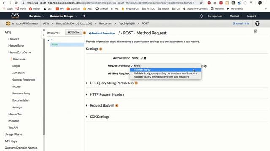Open the Apps grid in the bookmarks bar
270x151 pixels.
tap(8, 8)
